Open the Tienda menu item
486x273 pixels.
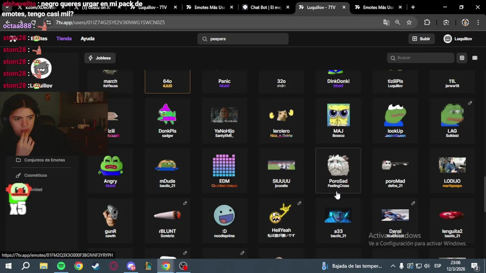point(64,38)
